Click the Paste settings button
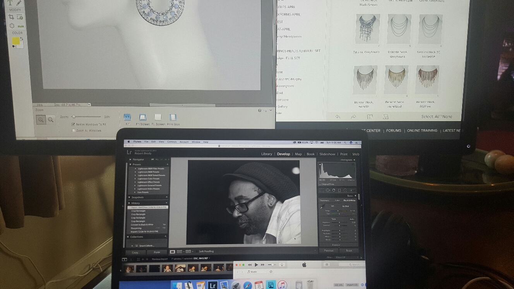 tap(157, 252)
